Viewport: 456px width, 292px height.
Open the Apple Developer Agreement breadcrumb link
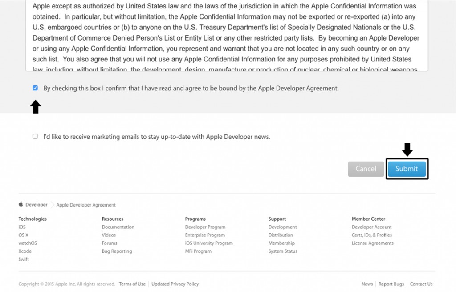point(86,205)
